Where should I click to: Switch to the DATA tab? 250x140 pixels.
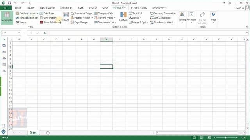(x=80, y=8)
